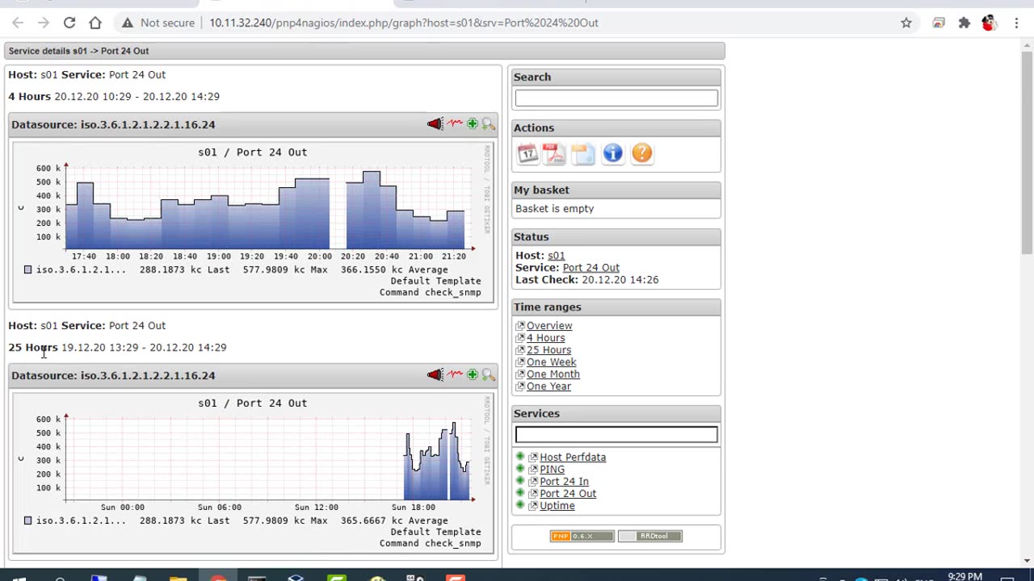Open the PING service link

tap(552, 470)
